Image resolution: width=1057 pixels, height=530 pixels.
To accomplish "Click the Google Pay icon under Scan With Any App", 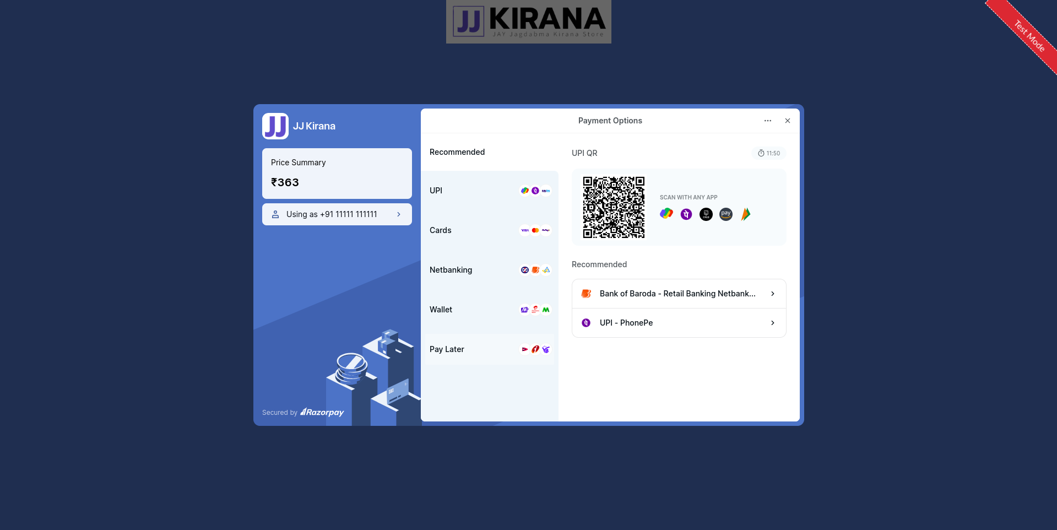I will click(666, 214).
